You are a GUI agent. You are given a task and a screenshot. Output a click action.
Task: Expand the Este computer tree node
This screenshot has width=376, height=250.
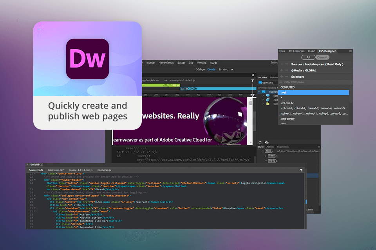point(263,96)
